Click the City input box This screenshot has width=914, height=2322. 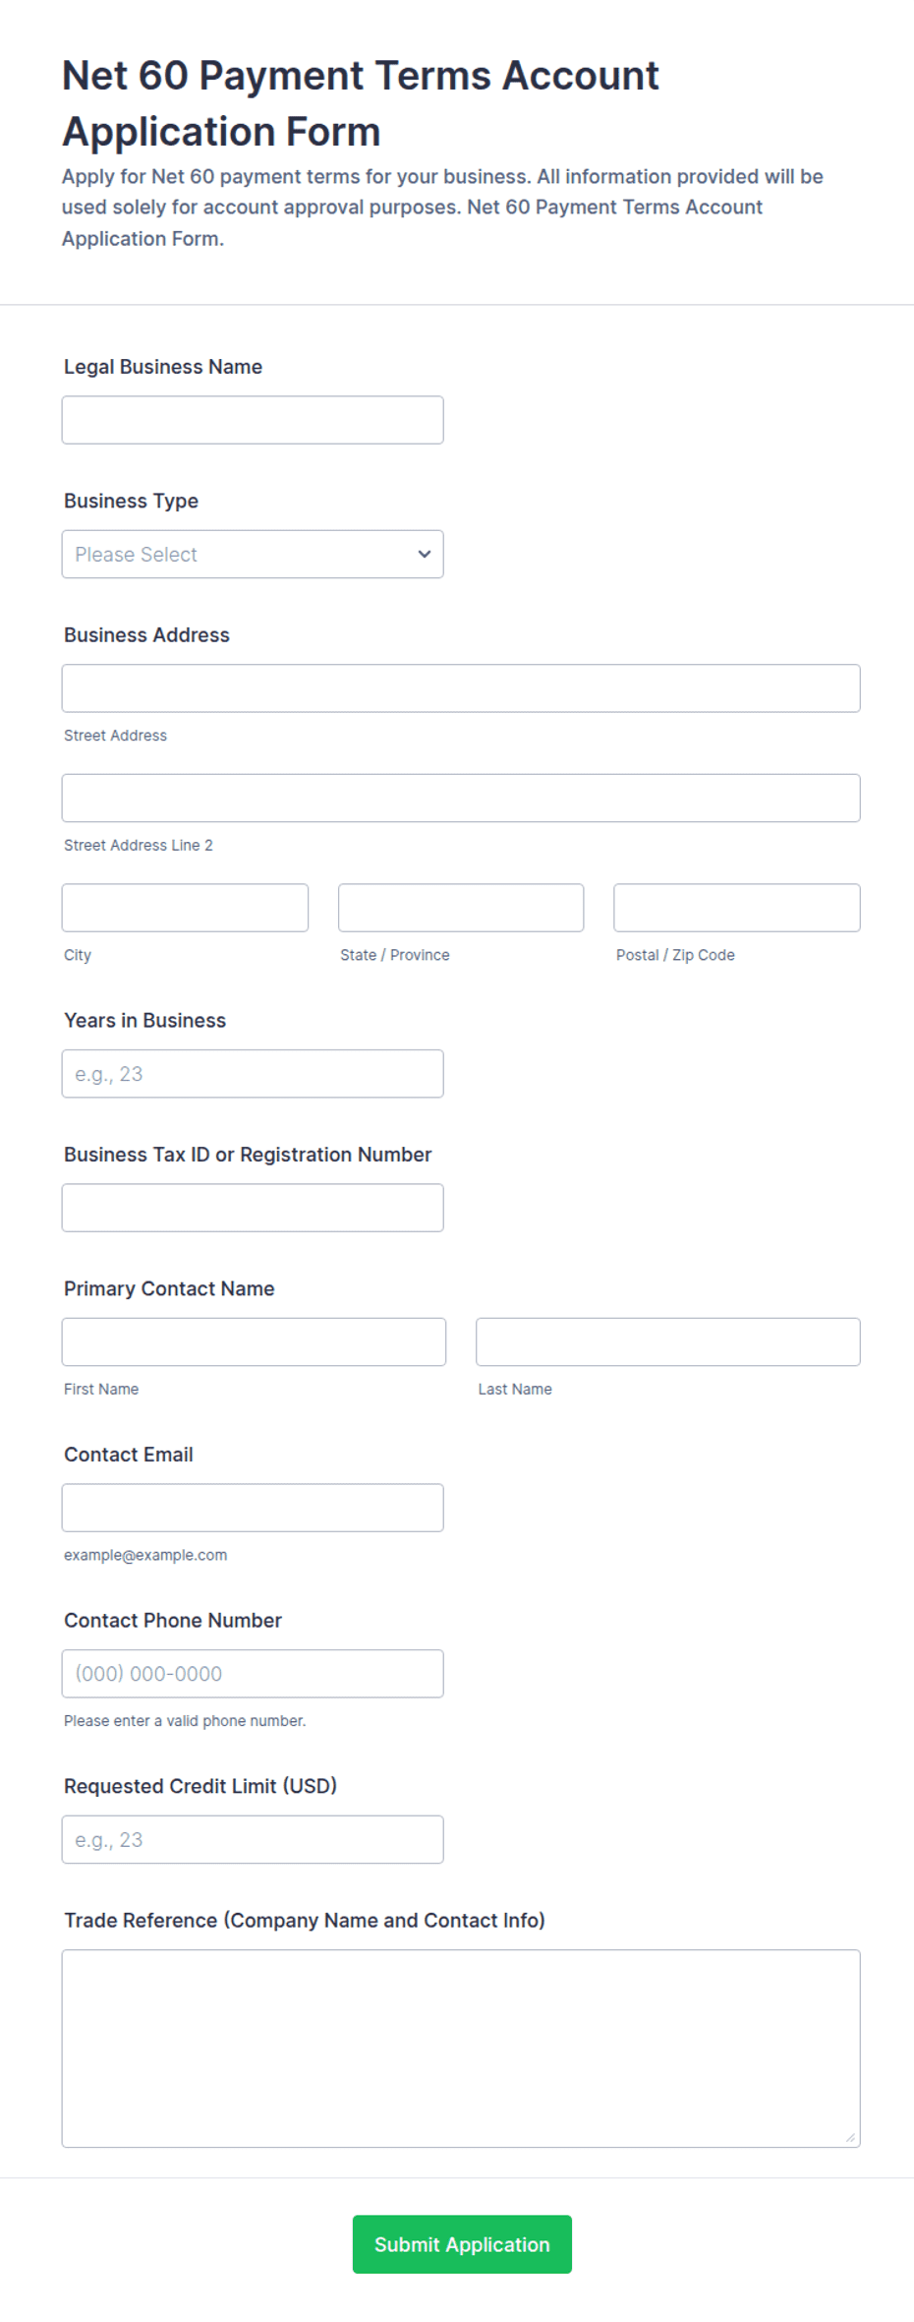185,908
